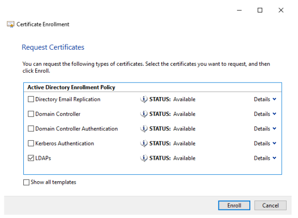Click the Domain Controller Authentication status icon
This screenshot has width=298, height=218.
tap(144, 128)
